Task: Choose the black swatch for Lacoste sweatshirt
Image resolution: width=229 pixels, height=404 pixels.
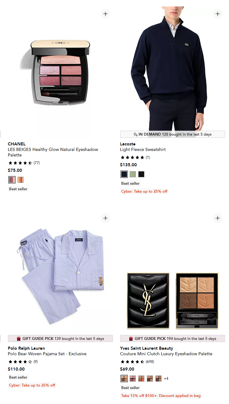Action: coord(141,174)
